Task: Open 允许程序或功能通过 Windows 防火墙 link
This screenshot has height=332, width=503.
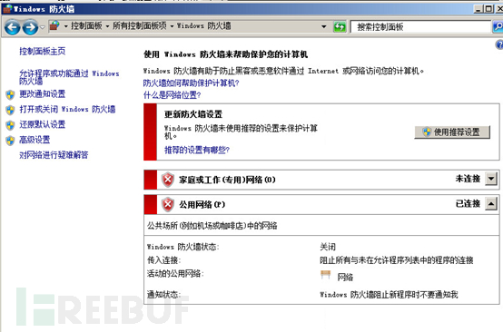Action: (x=69, y=77)
